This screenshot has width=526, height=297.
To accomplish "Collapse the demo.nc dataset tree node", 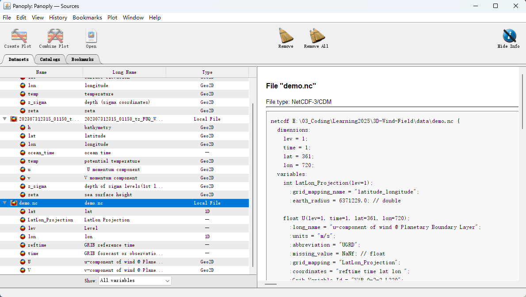I will pyautogui.click(x=5, y=203).
